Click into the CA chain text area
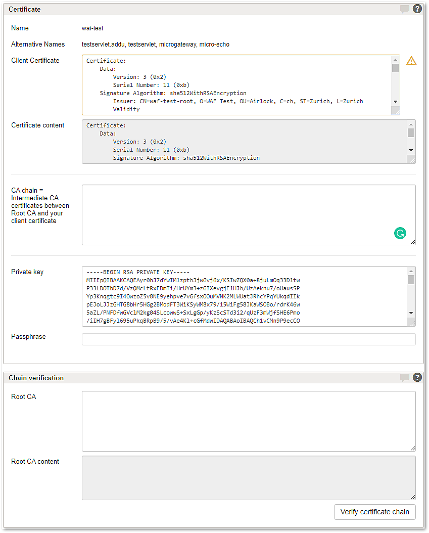The width and height of the screenshot is (429, 533). 249,215
